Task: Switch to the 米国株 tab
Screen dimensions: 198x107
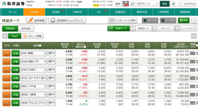Action: pos(56,12)
